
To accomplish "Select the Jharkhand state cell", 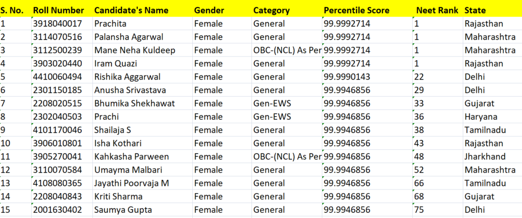I will 492,157.
